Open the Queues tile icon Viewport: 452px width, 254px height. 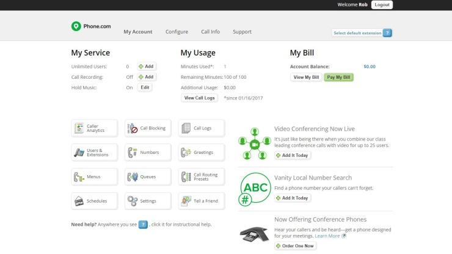point(133,176)
